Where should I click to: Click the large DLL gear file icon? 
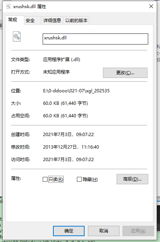[x=17, y=36]
